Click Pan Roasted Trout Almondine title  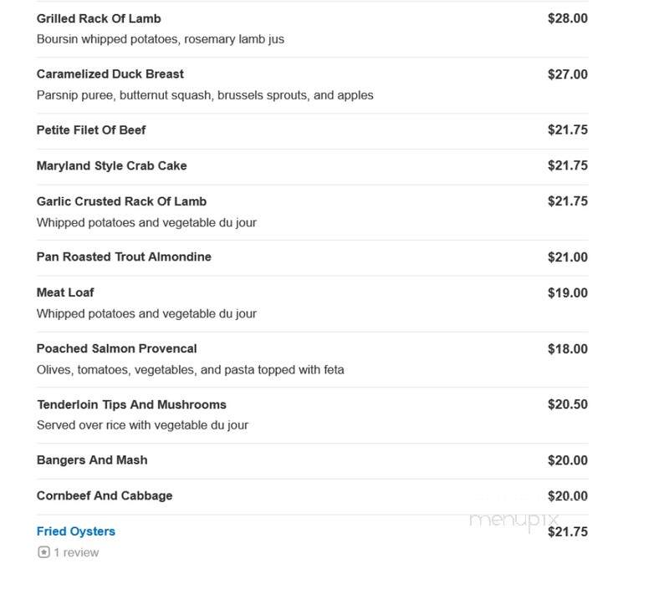click(x=124, y=256)
